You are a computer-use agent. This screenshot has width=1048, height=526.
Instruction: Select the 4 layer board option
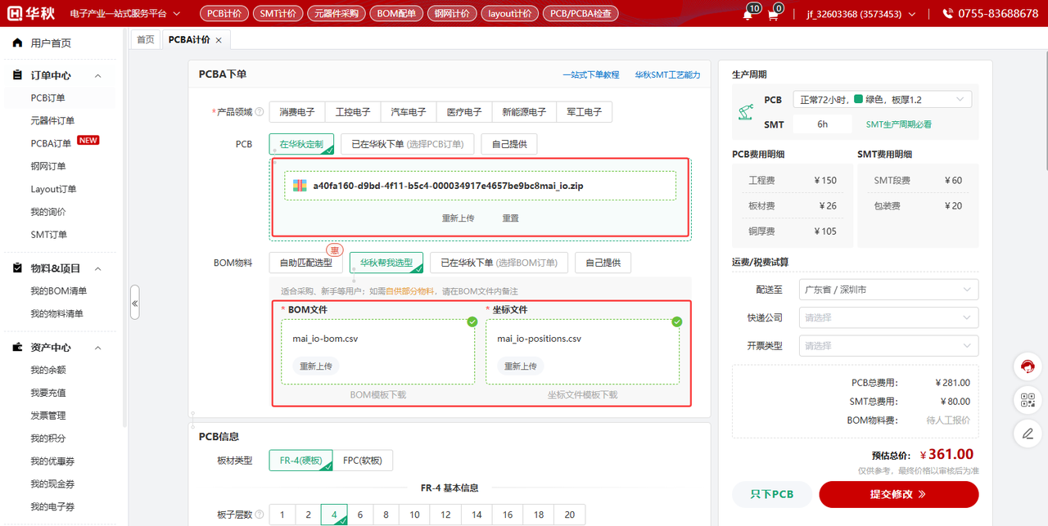(334, 515)
